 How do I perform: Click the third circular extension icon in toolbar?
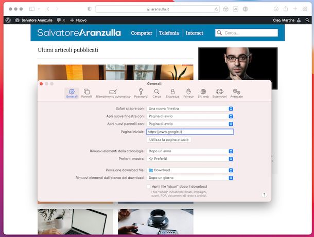point(246,9)
